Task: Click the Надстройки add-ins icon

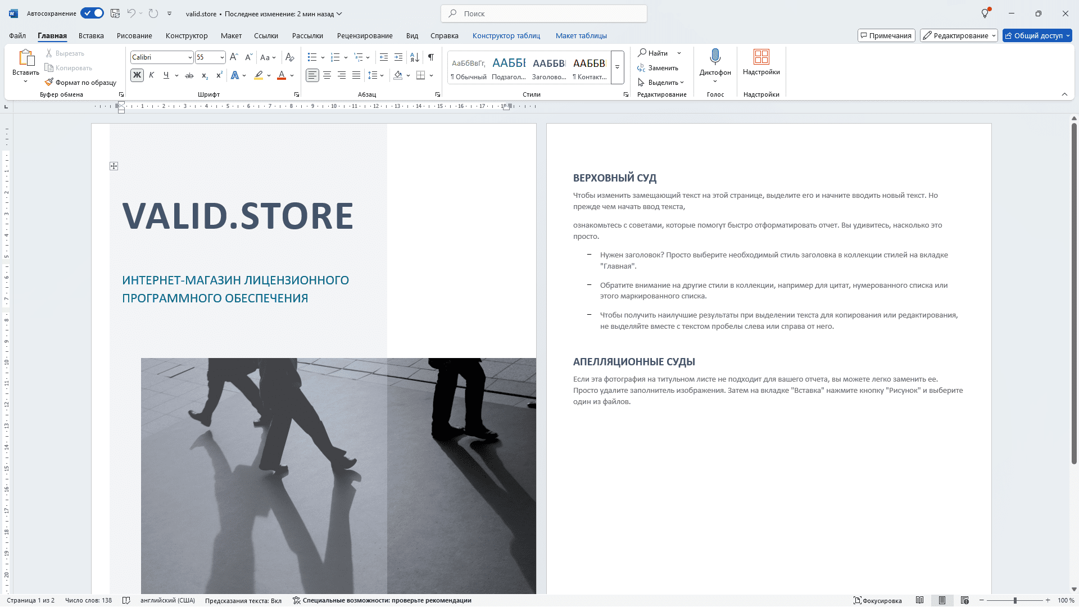Action: pos(761,57)
